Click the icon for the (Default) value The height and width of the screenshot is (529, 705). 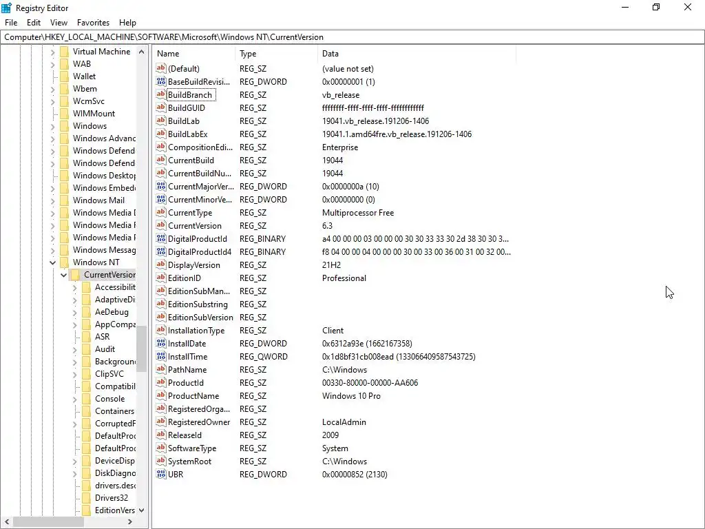(160, 68)
